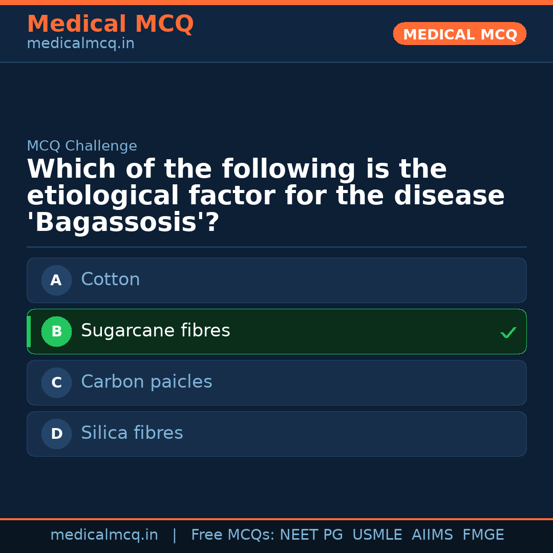Click the orange divider line below the question
This screenshot has width=553, height=553.
click(276, 247)
